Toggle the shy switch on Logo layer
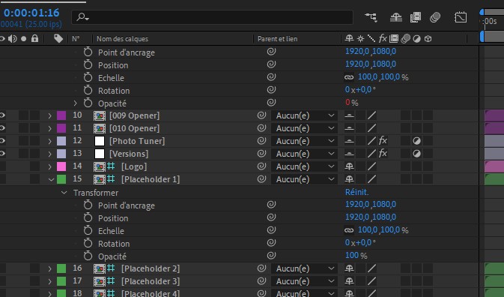The image size is (504, 297). click(349, 166)
